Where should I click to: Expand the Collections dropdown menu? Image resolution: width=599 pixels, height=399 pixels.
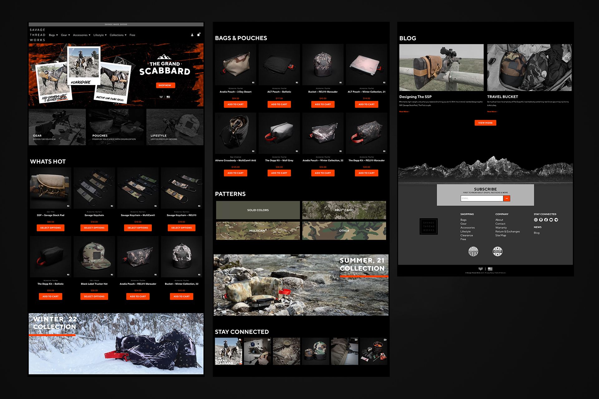[x=118, y=35]
